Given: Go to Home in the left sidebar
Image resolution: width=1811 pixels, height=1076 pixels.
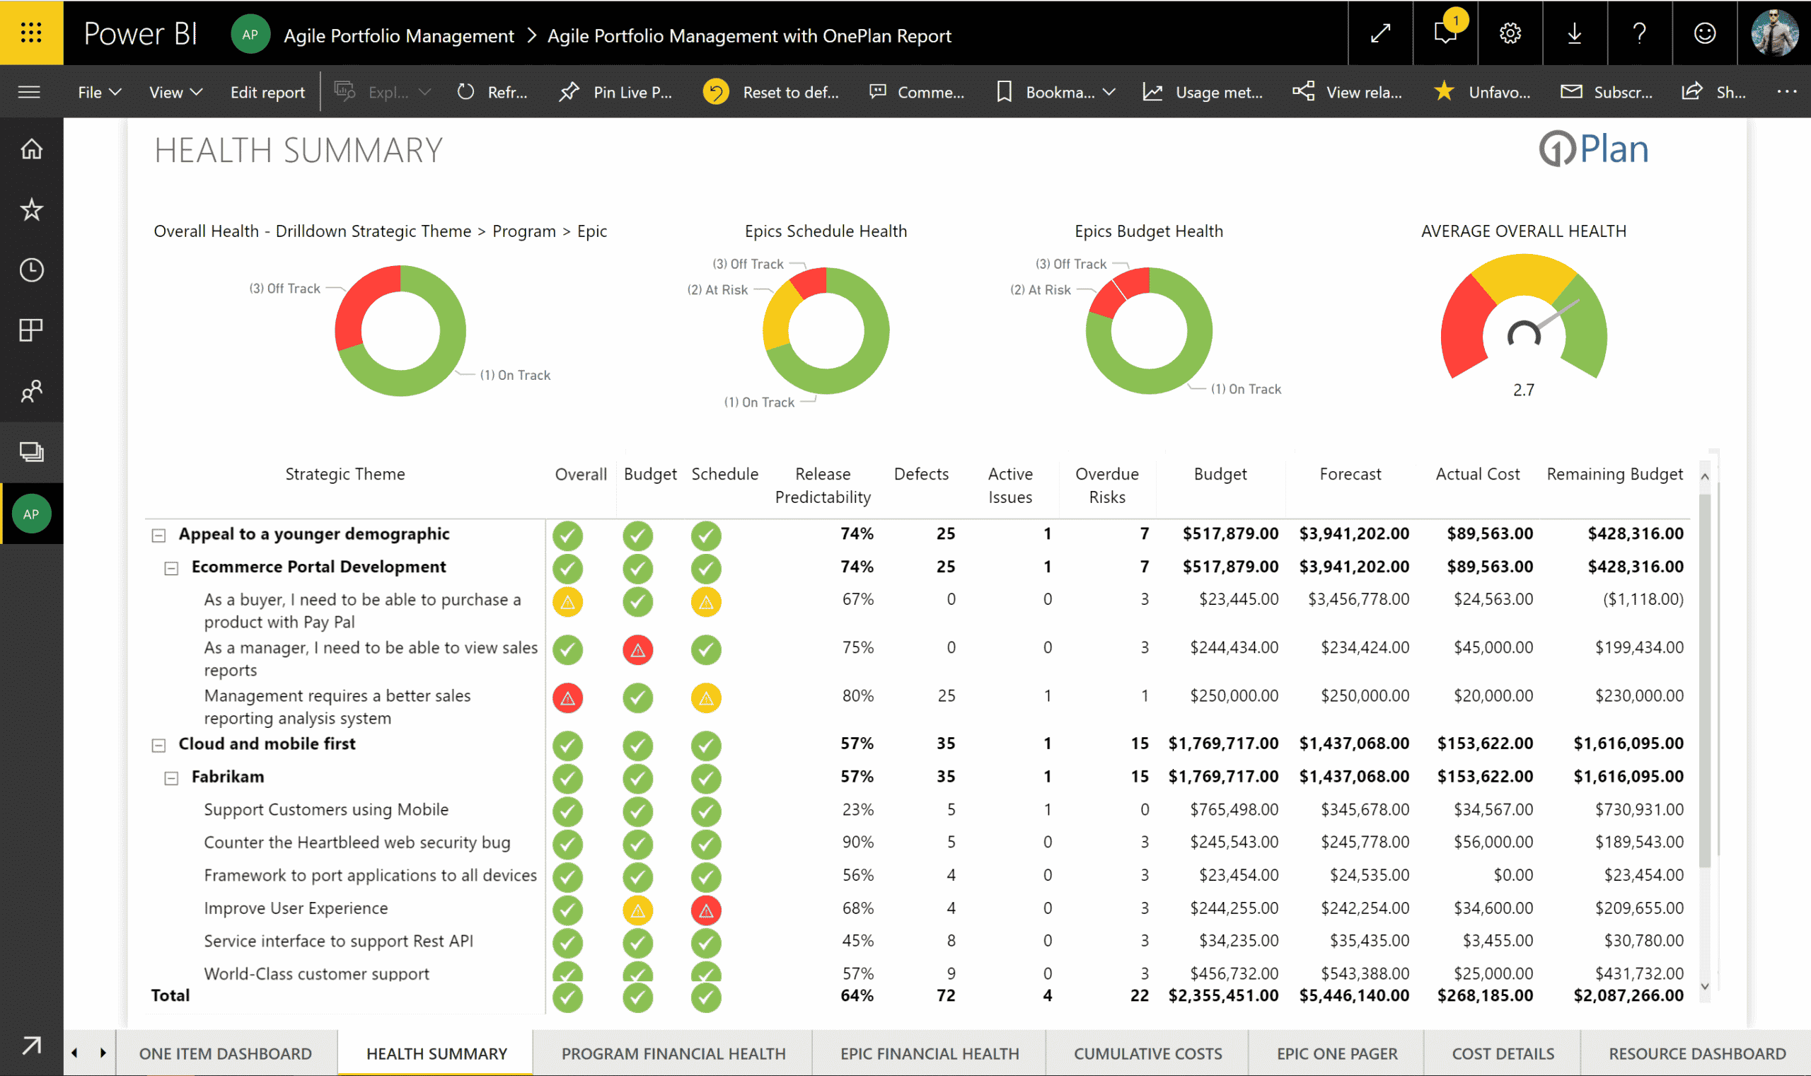Looking at the screenshot, I should (x=31, y=149).
